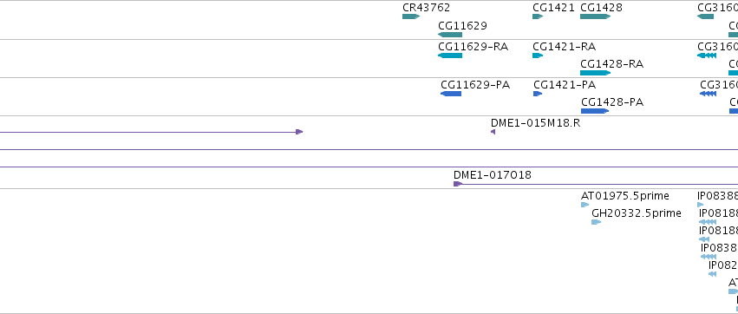Select the CG1421-RA small transcript arrow
Viewport: 738px width, 314px height.
point(538,56)
